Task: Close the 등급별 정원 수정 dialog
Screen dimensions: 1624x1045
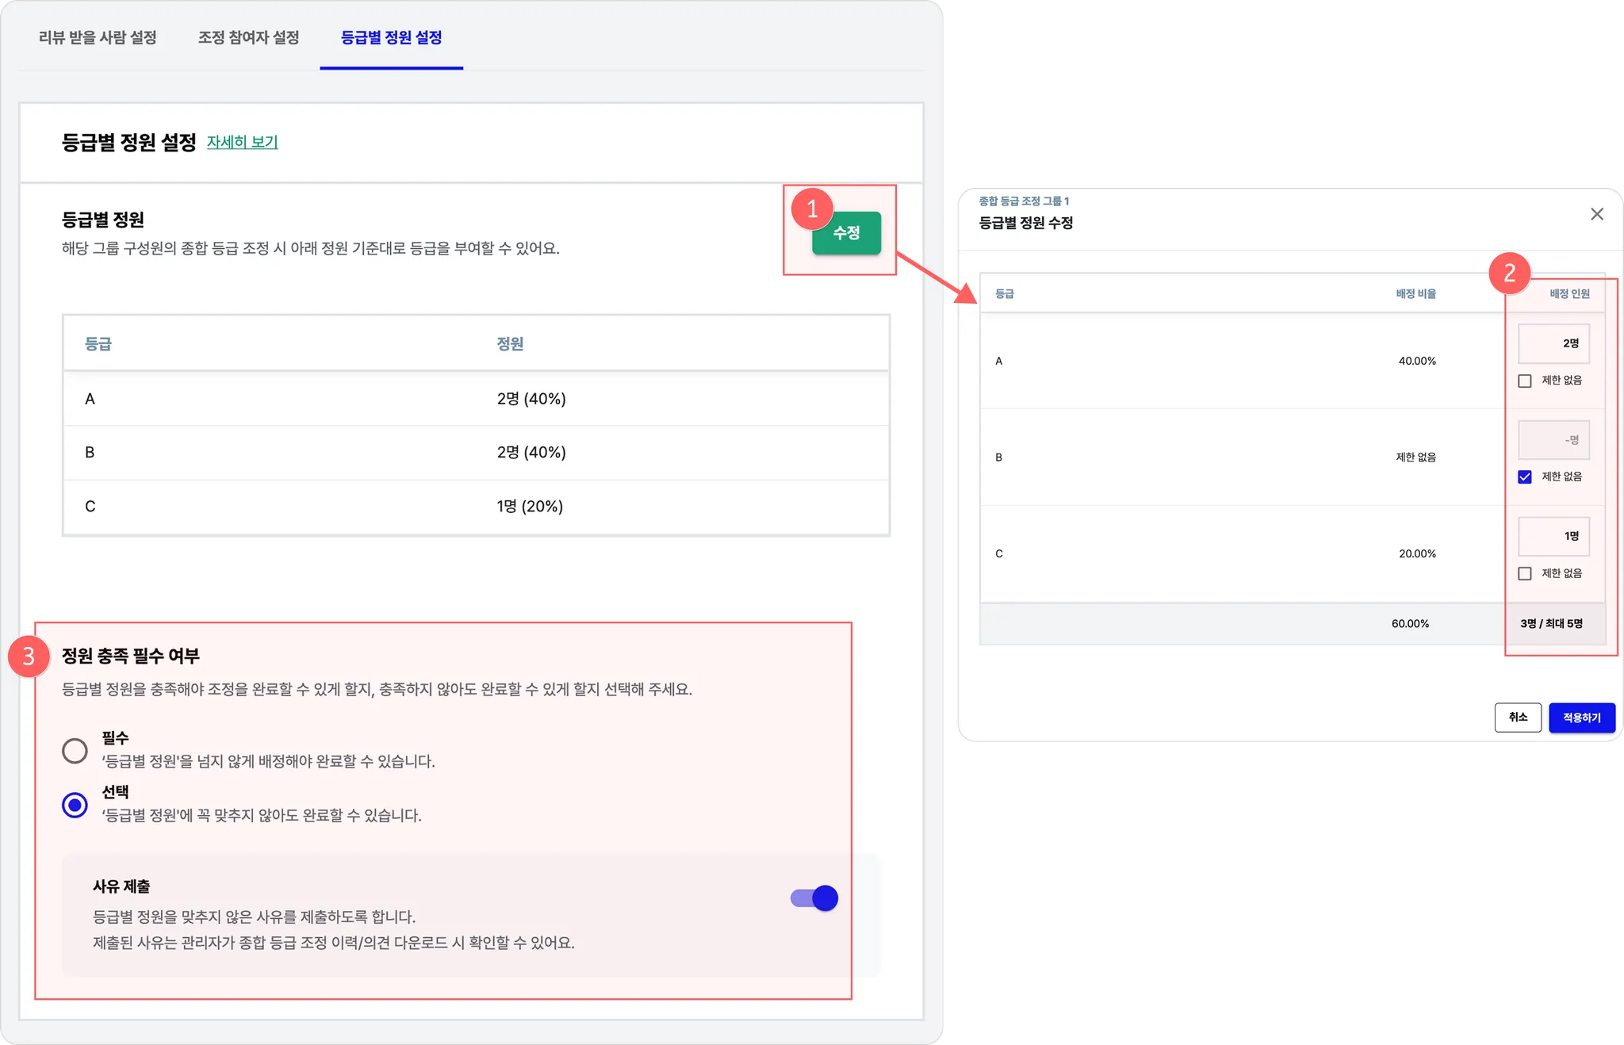Action: coord(1596,214)
